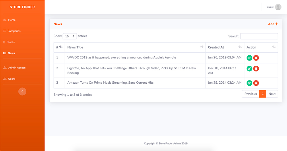Open Admin Access in the sidebar

[x=17, y=68]
